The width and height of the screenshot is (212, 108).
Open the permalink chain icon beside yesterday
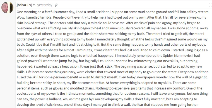click(56, 5)
